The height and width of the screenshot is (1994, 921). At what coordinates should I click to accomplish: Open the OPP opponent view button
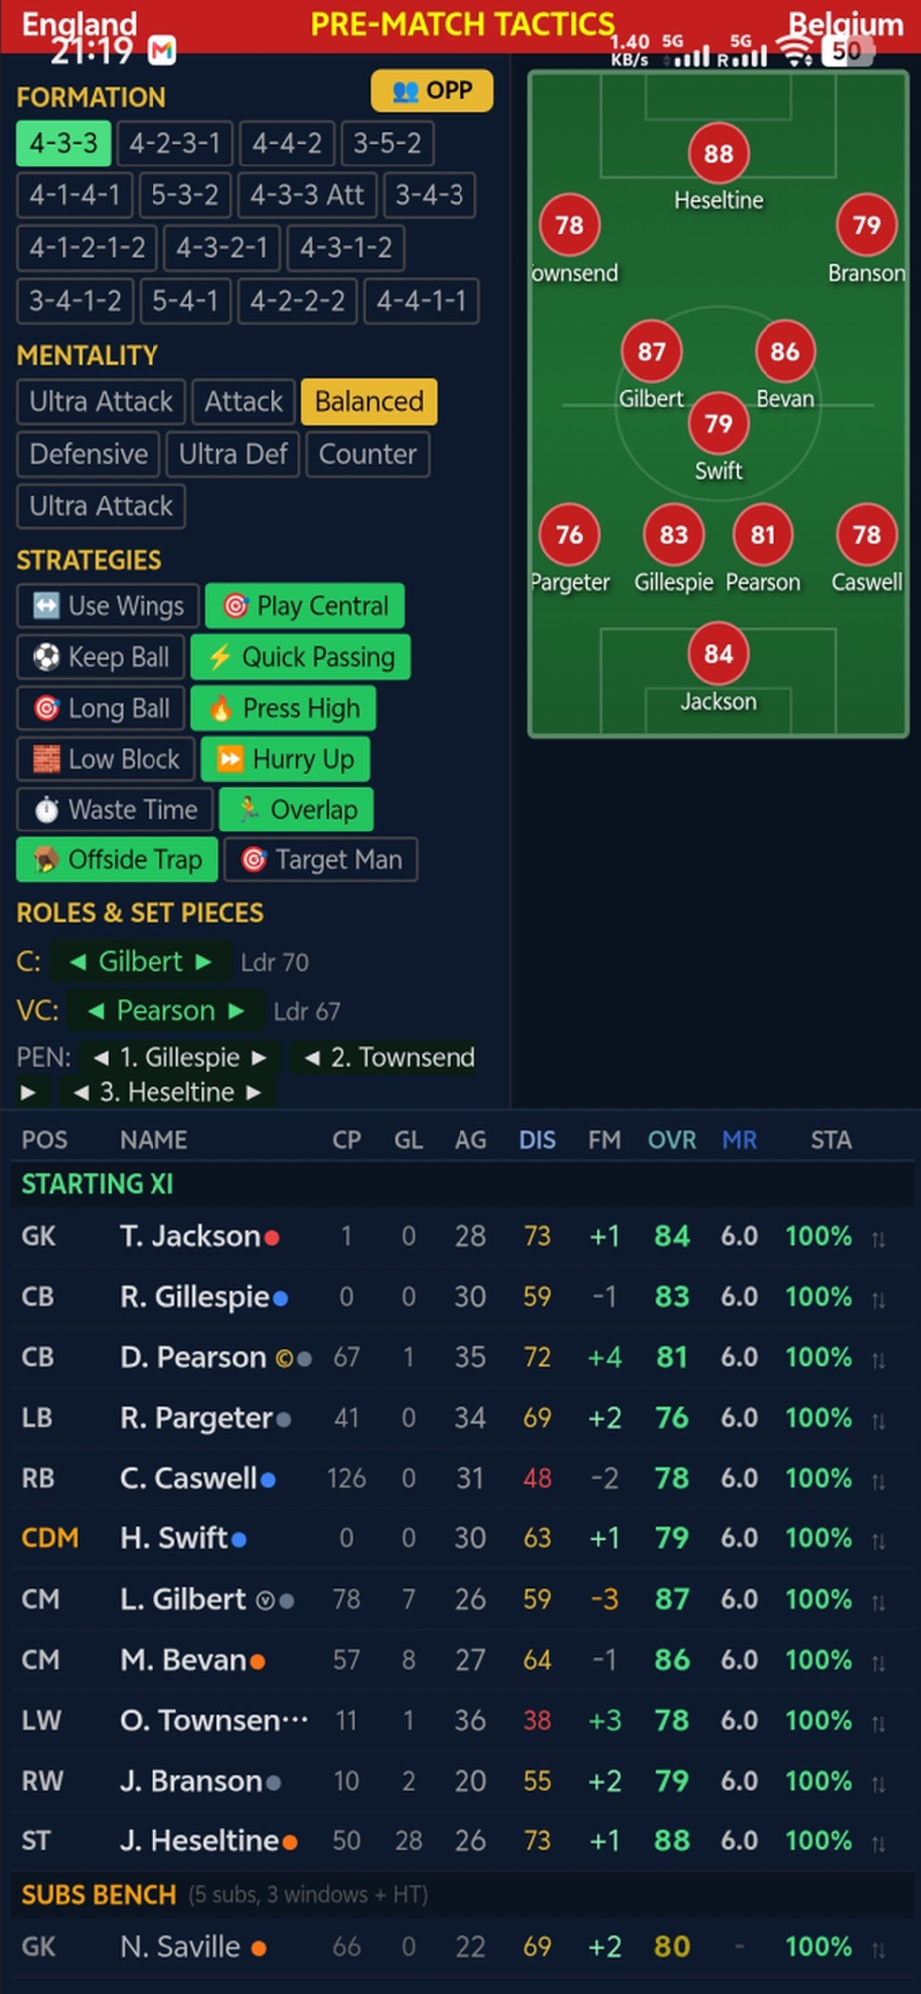[x=432, y=91]
